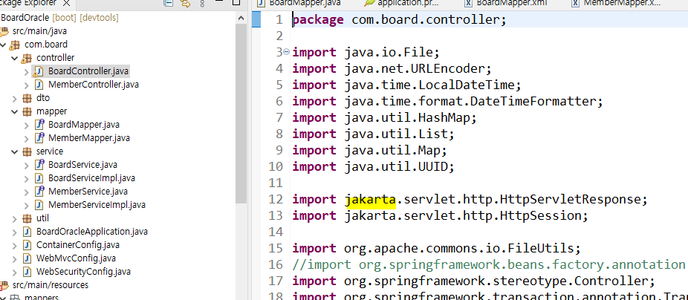
Task: Select WebMvcConfig.java in the tree
Action: tap(76, 258)
